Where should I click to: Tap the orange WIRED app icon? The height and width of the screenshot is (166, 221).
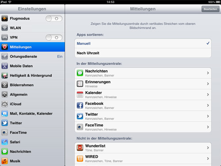coord(80,158)
